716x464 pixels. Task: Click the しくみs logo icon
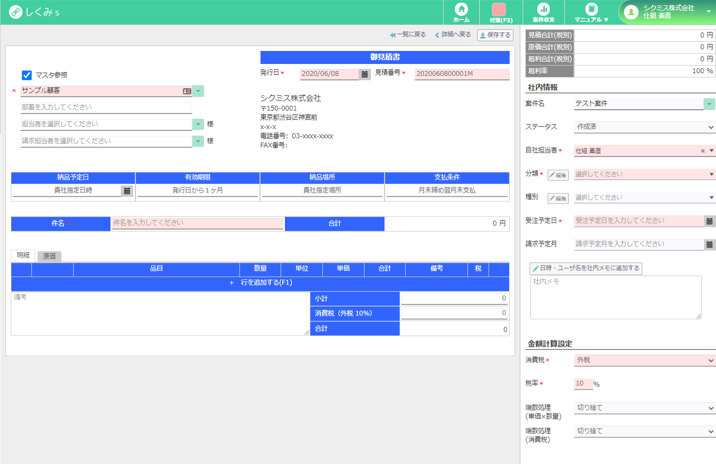[x=16, y=12]
